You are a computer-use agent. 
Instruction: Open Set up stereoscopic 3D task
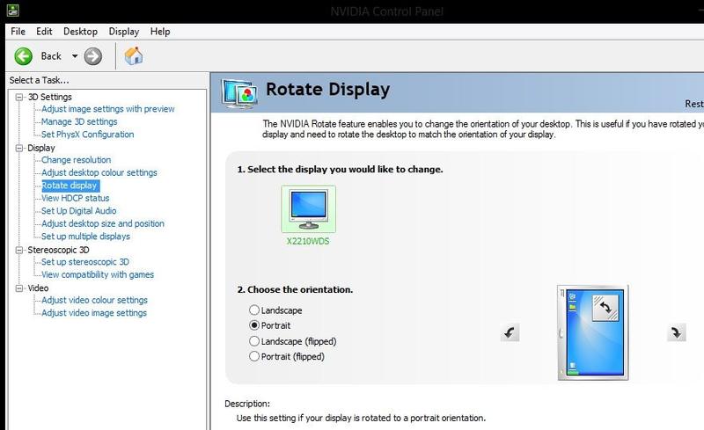[84, 262]
